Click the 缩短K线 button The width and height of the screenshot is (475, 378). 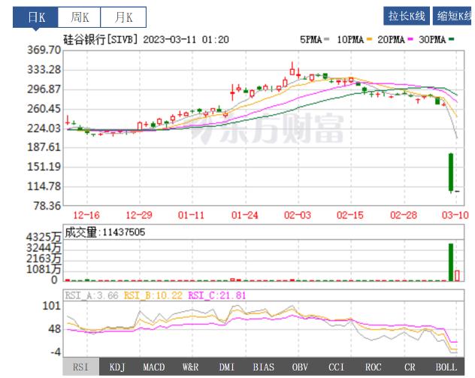click(453, 16)
